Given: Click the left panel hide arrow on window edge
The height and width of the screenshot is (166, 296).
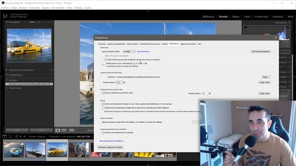Looking at the screenshot, I should tap(1, 77).
